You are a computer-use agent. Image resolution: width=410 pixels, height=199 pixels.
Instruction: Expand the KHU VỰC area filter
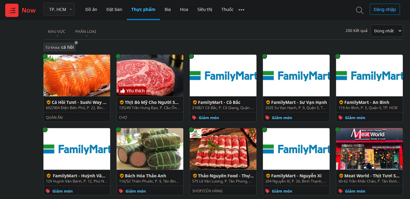pos(57,32)
